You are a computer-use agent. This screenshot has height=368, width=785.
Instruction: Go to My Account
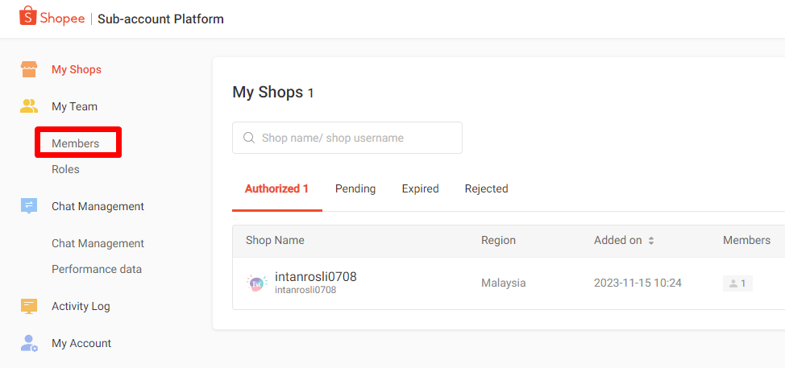pos(81,343)
